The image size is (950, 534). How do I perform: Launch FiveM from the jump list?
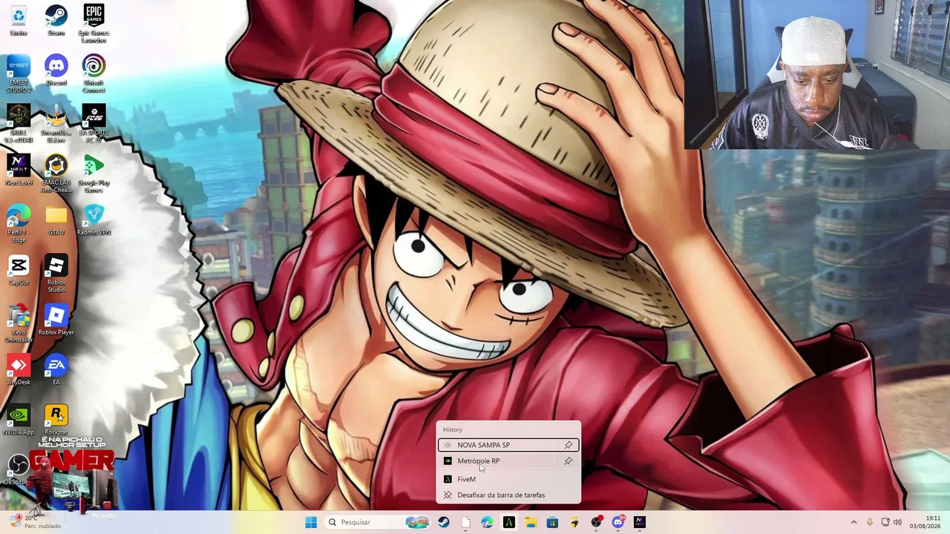click(x=508, y=479)
